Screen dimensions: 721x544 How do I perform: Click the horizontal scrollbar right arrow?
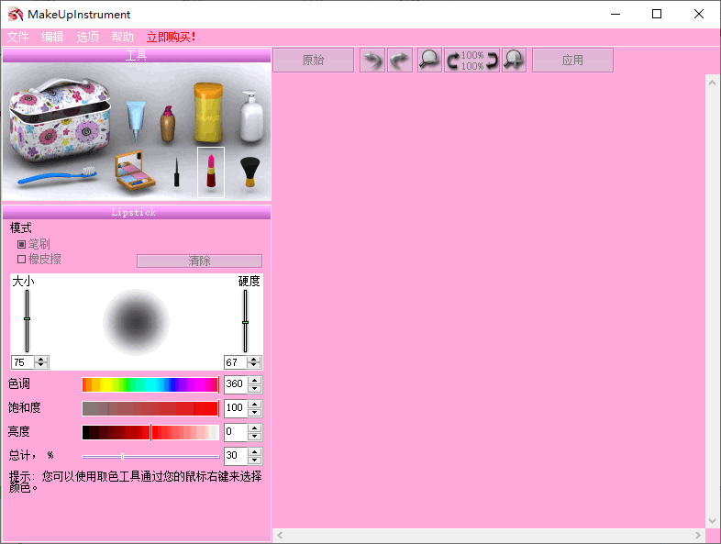point(697,535)
